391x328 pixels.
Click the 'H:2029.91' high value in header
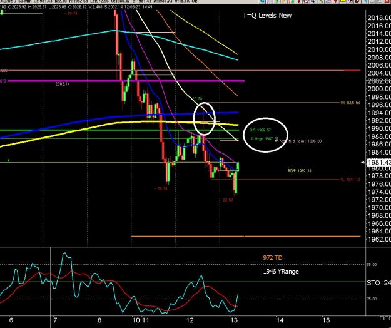pos(37,7)
